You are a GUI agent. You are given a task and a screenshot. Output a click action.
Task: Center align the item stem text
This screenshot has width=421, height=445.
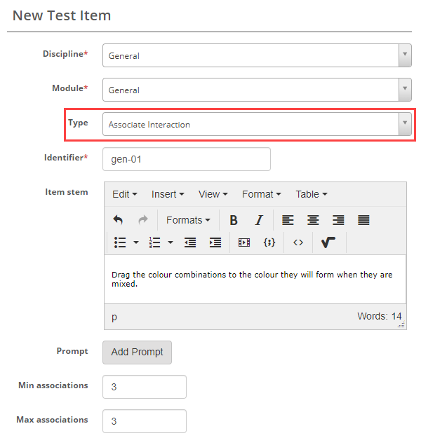tap(313, 220)
